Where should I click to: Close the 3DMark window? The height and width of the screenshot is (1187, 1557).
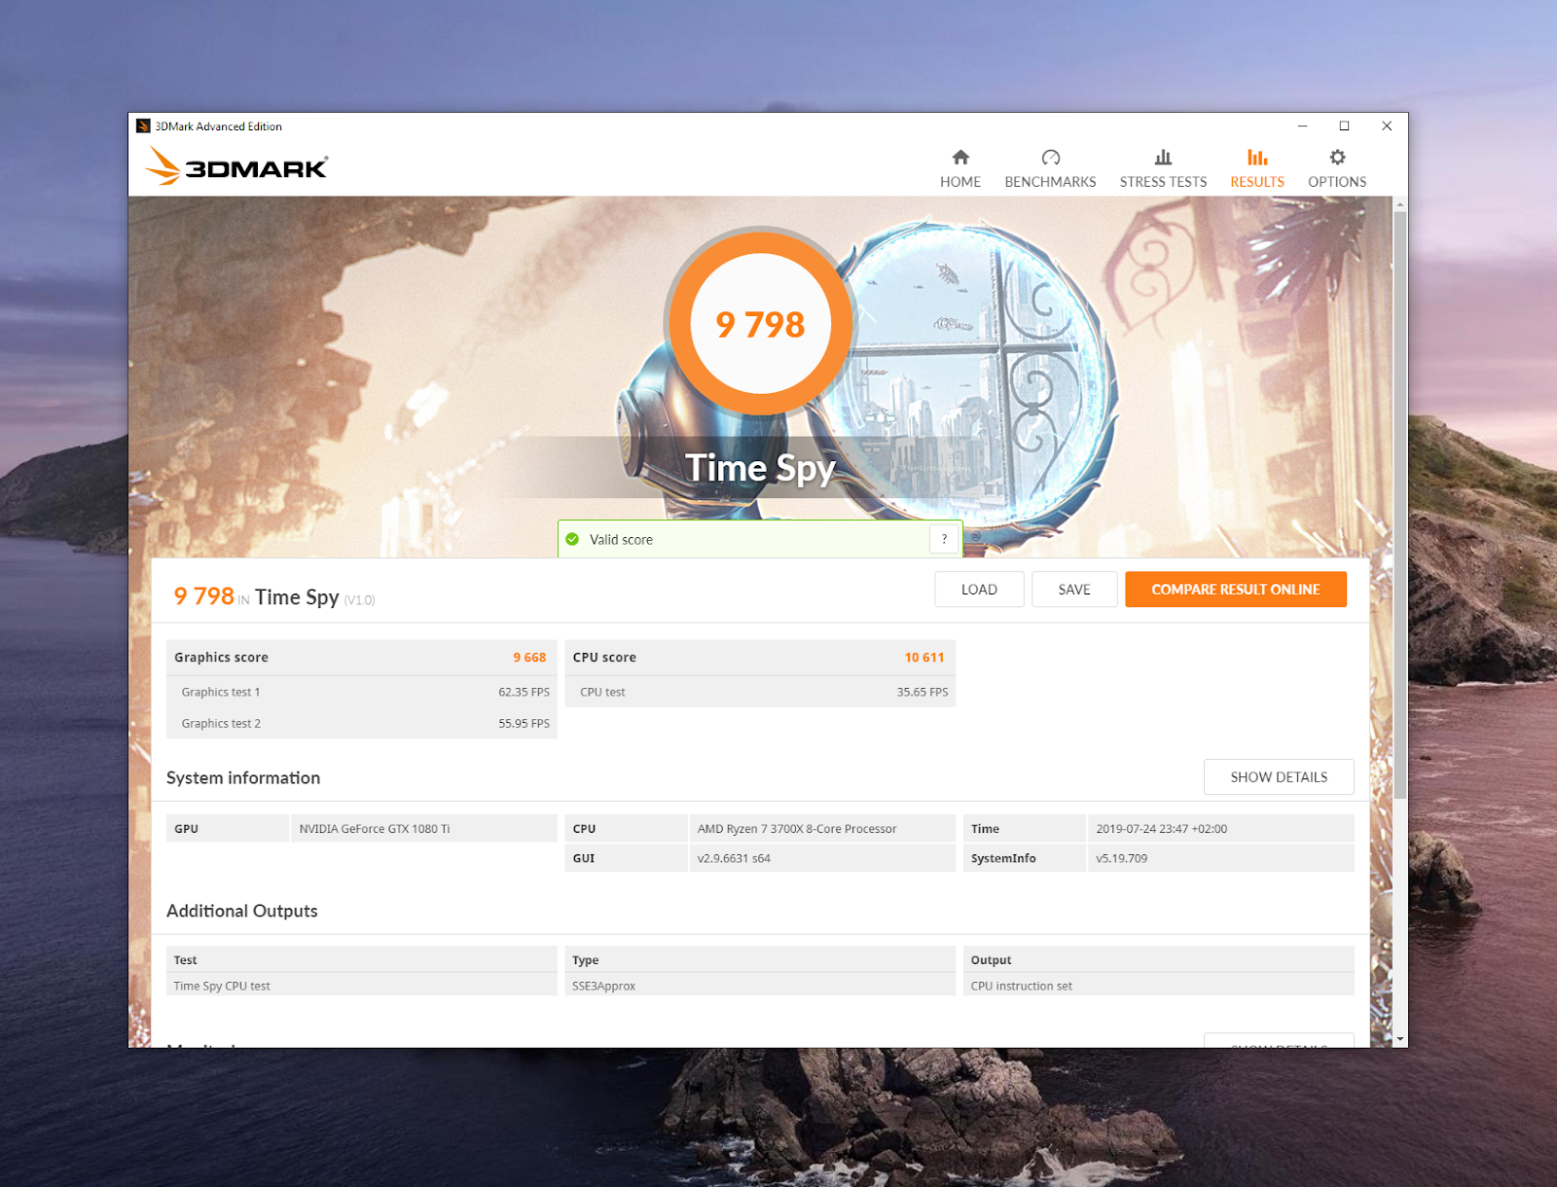tap(1387, 126)
